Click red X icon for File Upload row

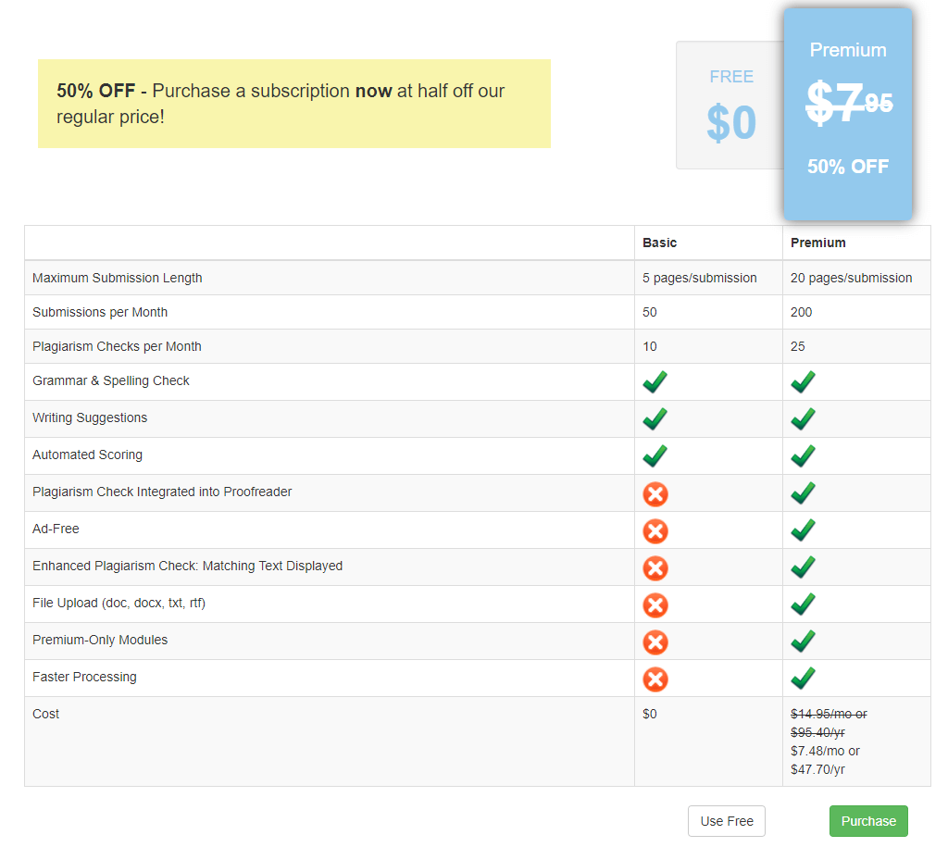[655, 605]
